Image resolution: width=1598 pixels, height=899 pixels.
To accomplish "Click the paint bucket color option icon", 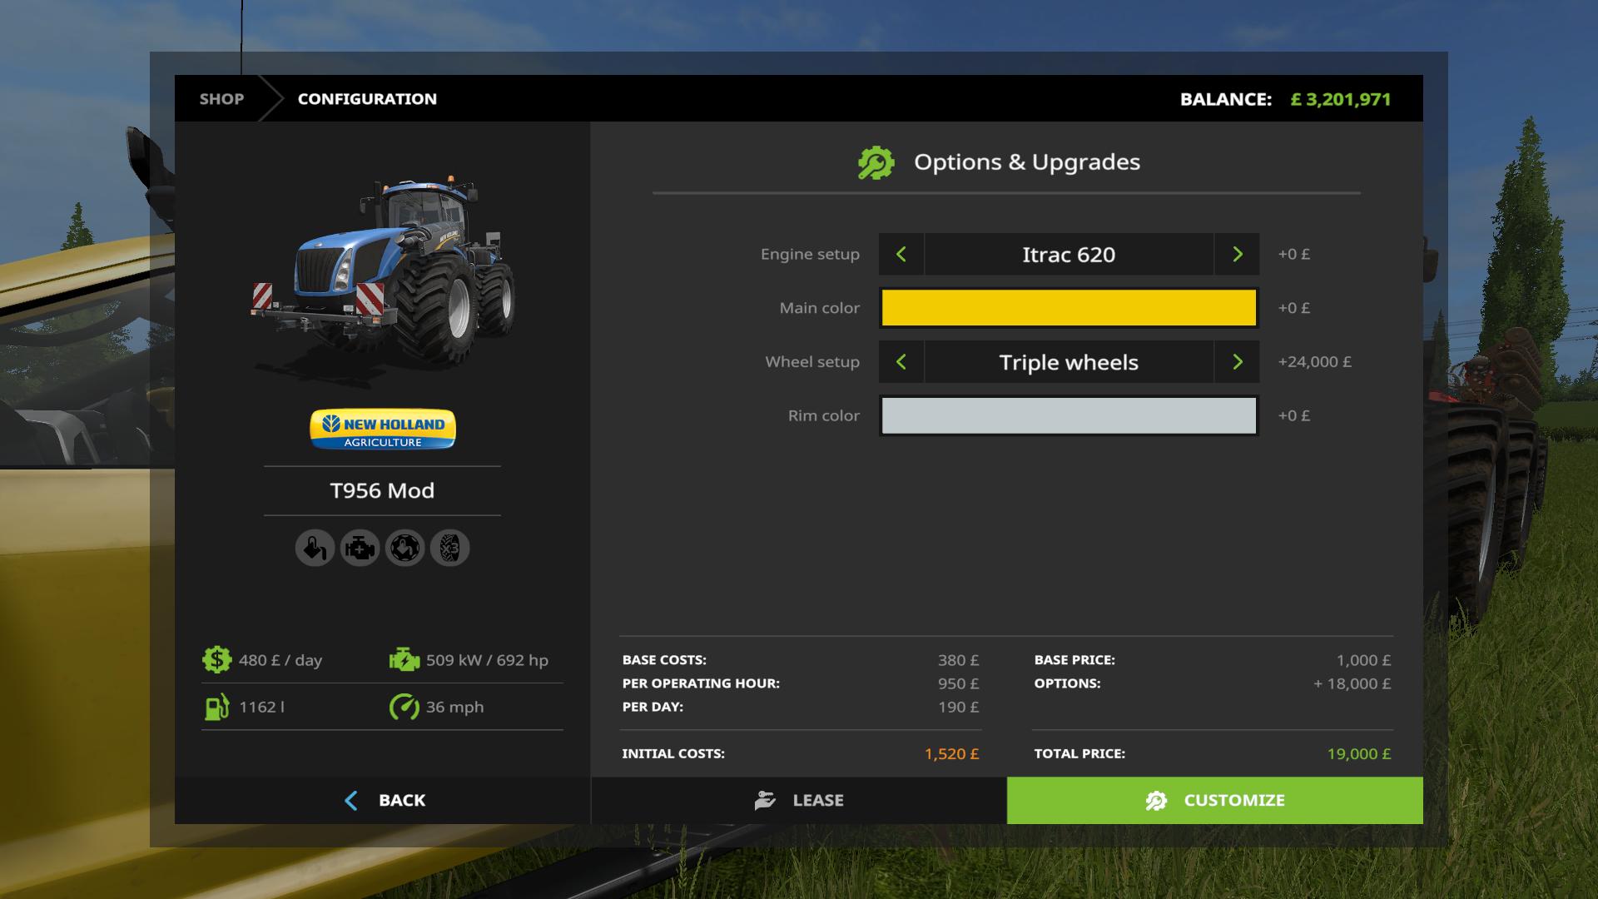I will point(315,549).
